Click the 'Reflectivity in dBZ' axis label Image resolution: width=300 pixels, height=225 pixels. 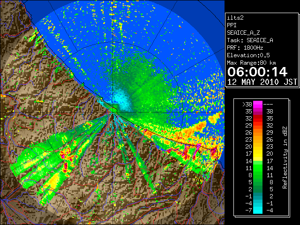point(285,157)
